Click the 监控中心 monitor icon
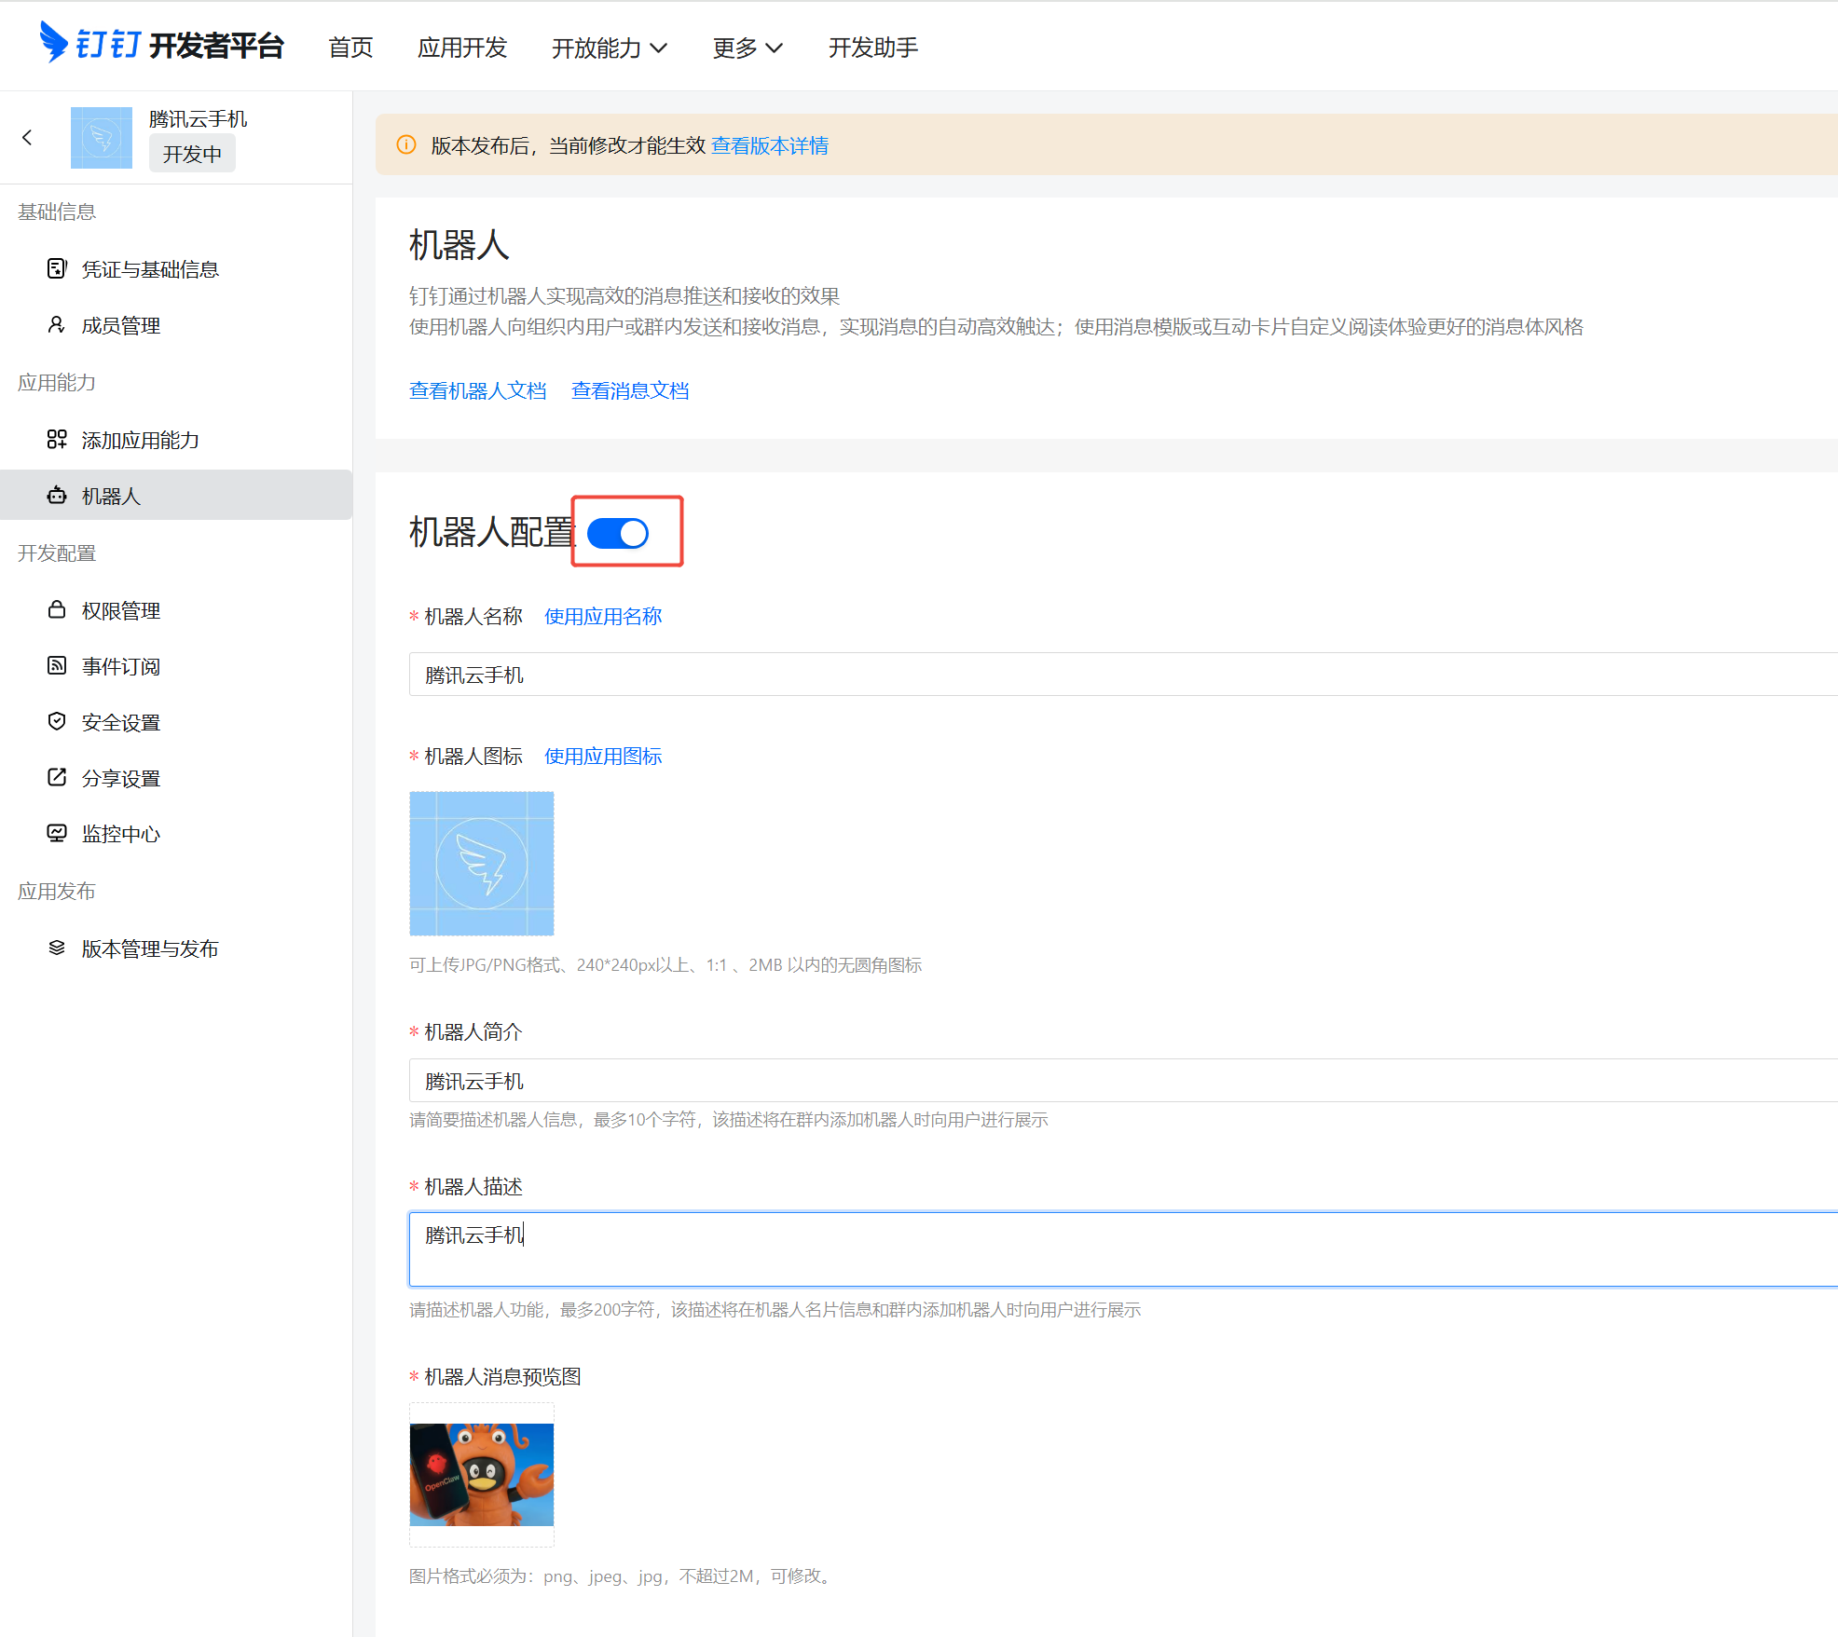Image resolution: width=1838 pixels, height=1637 pixels. pyautogui.click(x=57, y=833)
